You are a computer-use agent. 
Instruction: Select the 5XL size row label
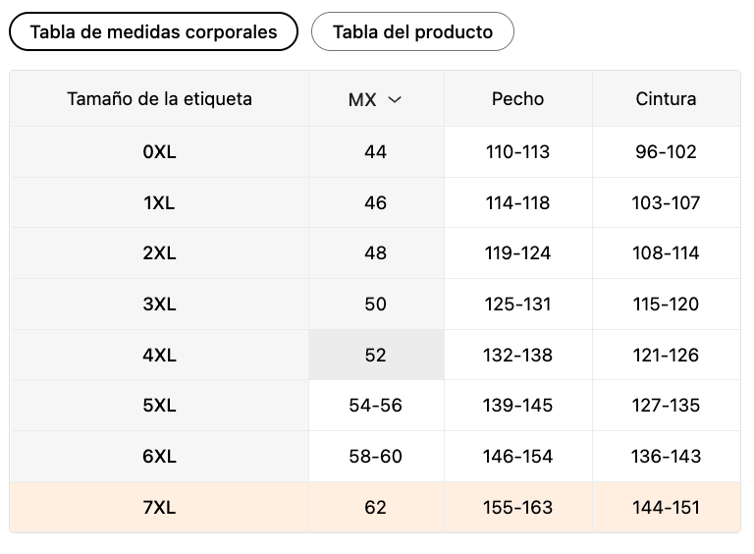pos(159,405)
